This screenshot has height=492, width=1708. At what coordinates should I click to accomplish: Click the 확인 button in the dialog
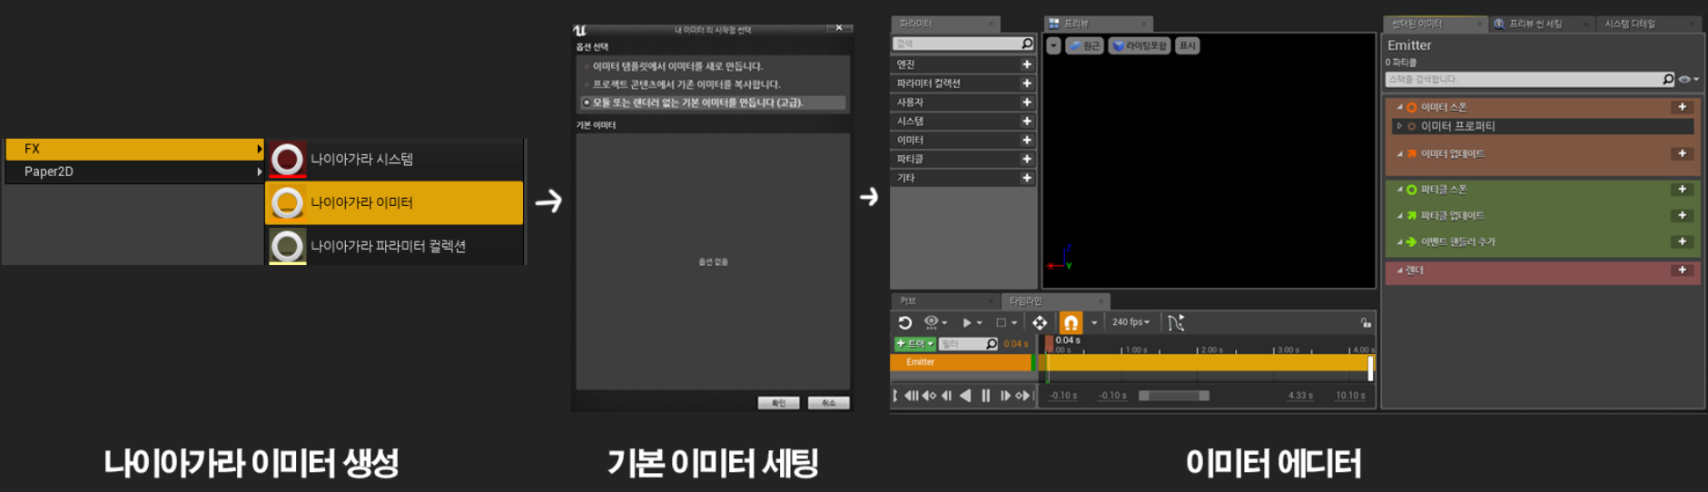point(778,403)
